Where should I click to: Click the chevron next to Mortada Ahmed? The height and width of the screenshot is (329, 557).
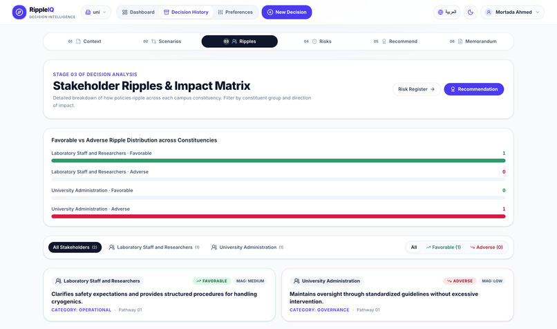click(x=538, y=12)
